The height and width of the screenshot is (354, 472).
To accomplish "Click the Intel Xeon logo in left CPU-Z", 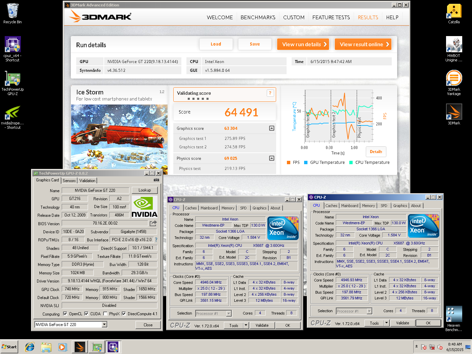I will coord(283,228).
